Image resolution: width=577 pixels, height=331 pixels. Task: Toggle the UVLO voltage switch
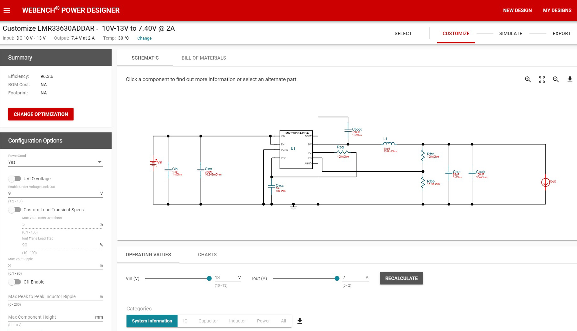point(15,179)
